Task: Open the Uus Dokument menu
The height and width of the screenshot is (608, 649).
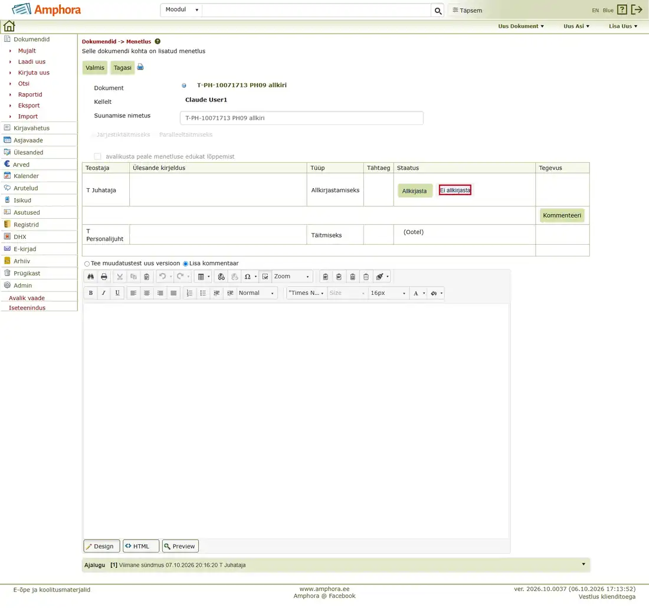Action: (521, 26)
